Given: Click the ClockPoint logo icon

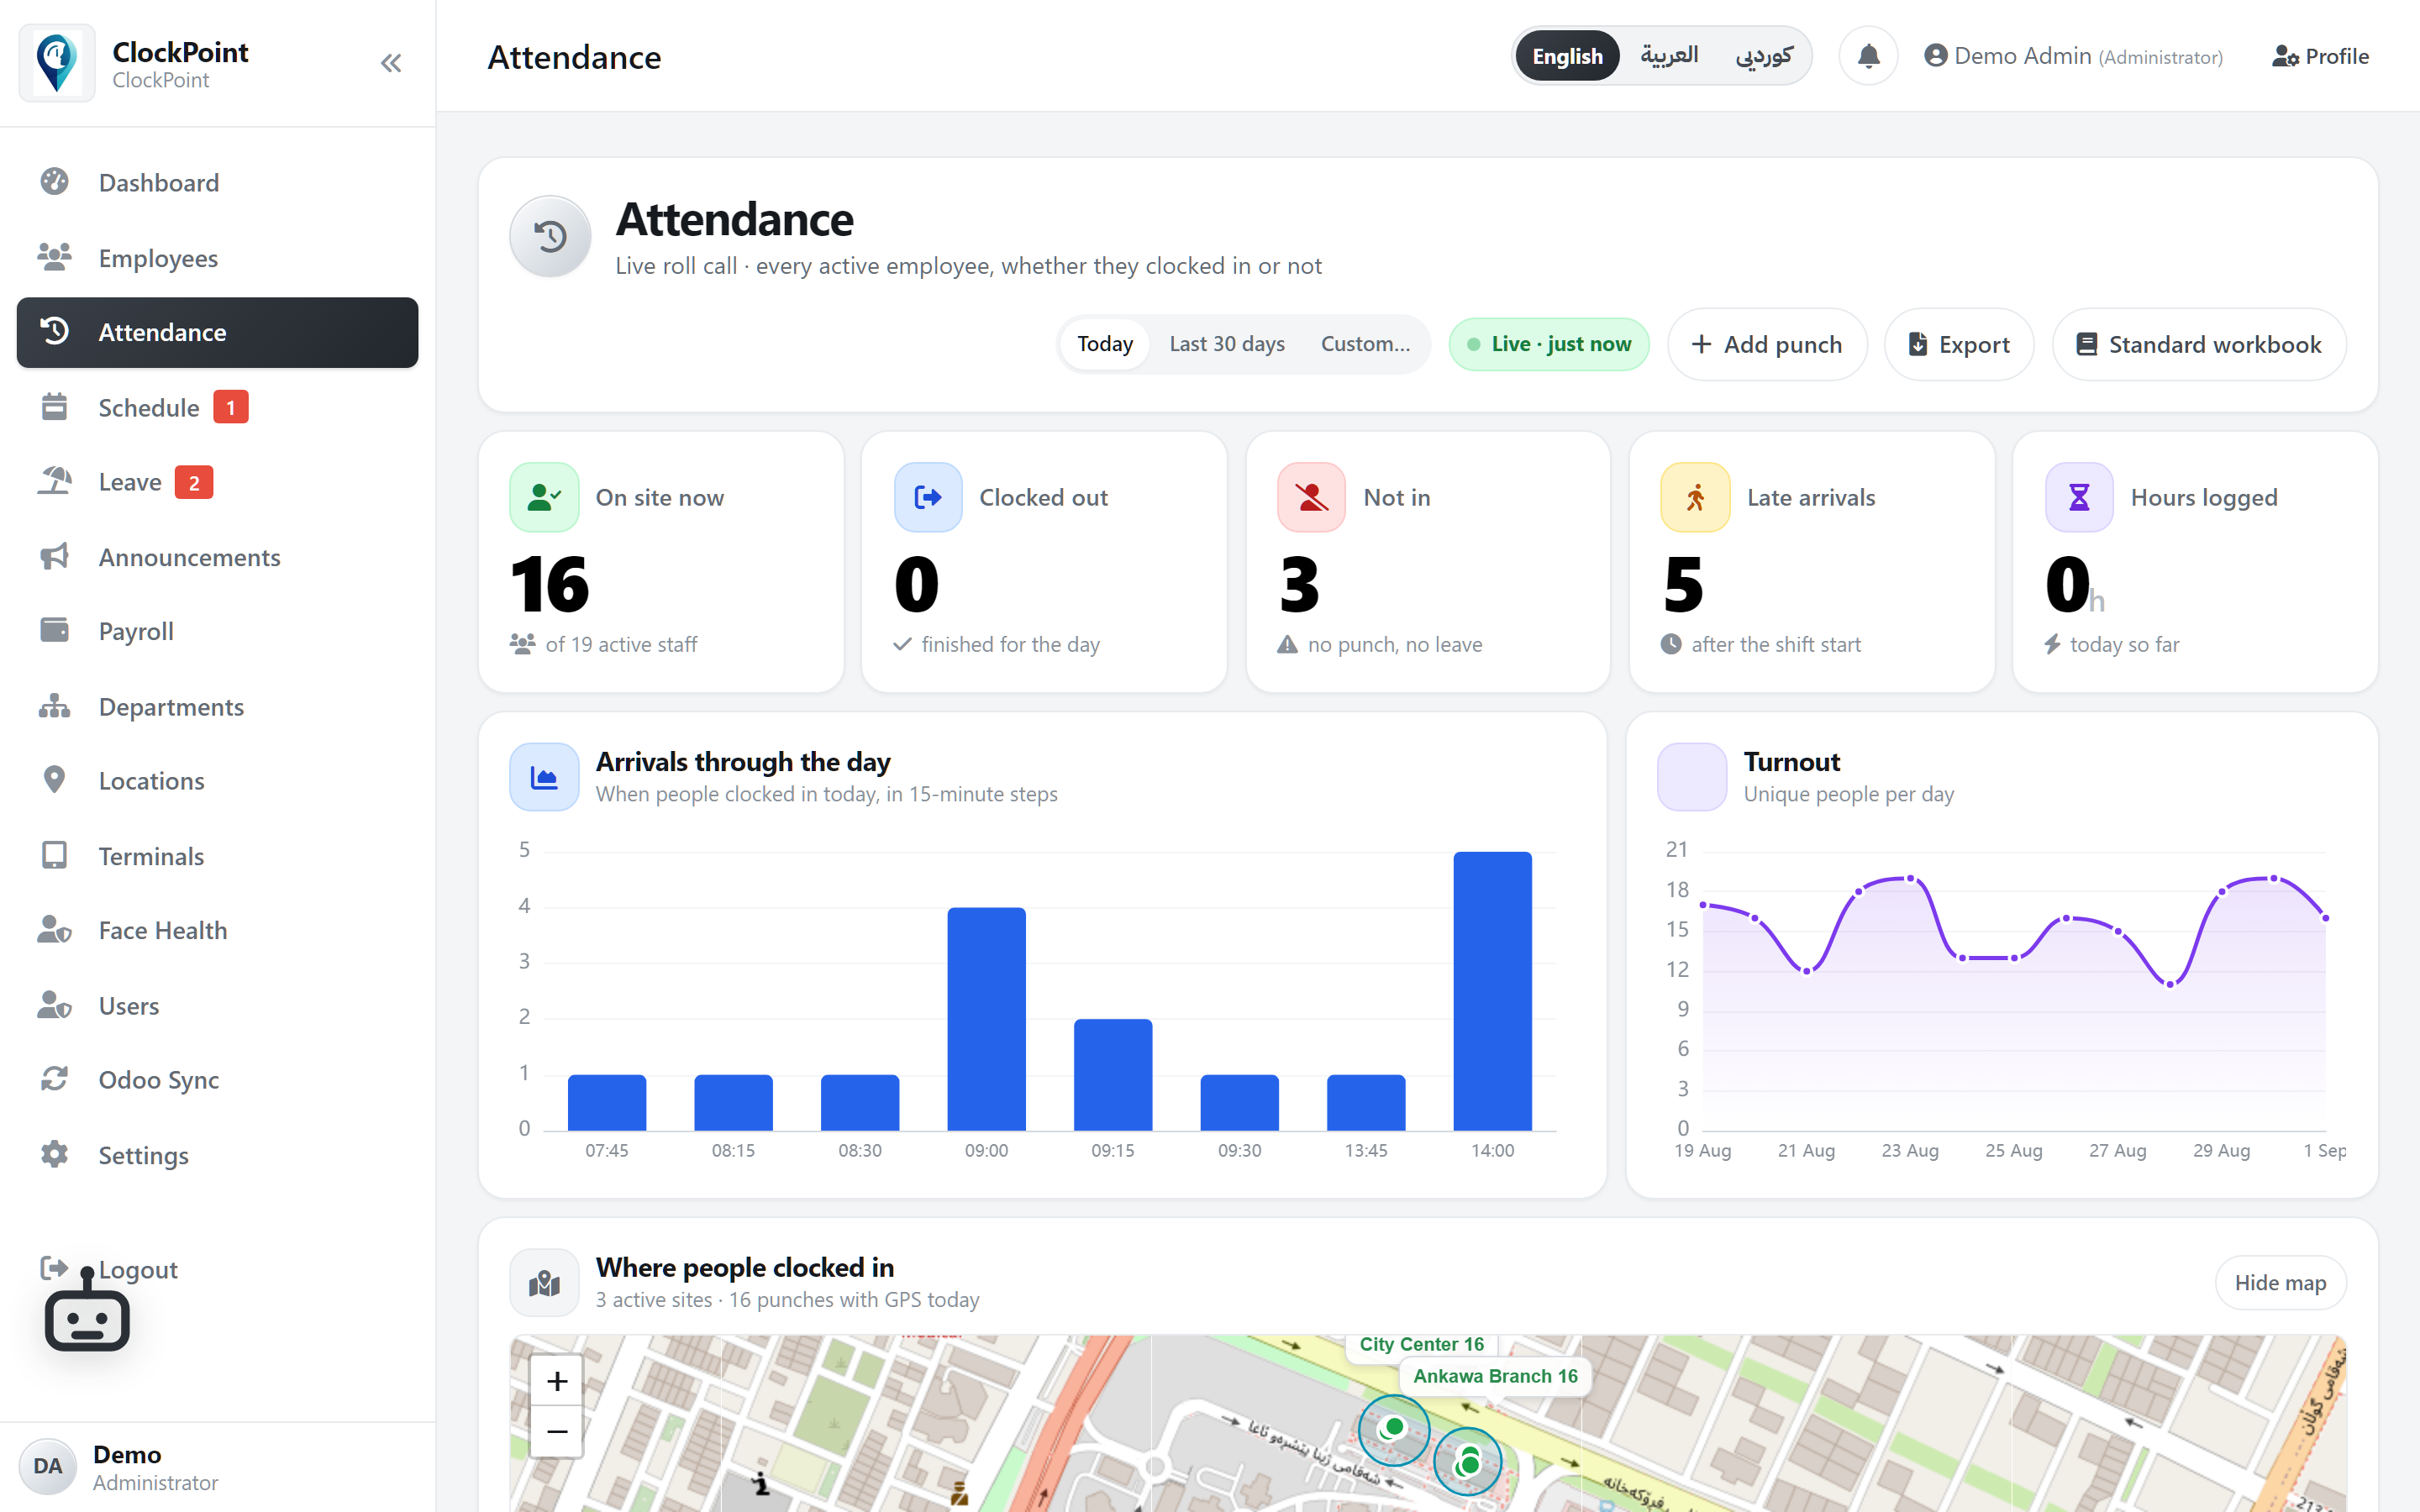Looking at the screenshot, I should coord(57,63).
